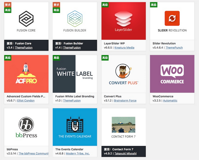Click the Fusion Builder cube logo
Viewport: 199px width, 160px height.
[x=75, y=19]
